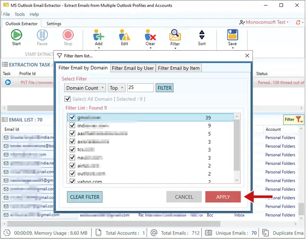Open the Domain Count dropdown
306x239 pixels.
[x=85, y=88]
